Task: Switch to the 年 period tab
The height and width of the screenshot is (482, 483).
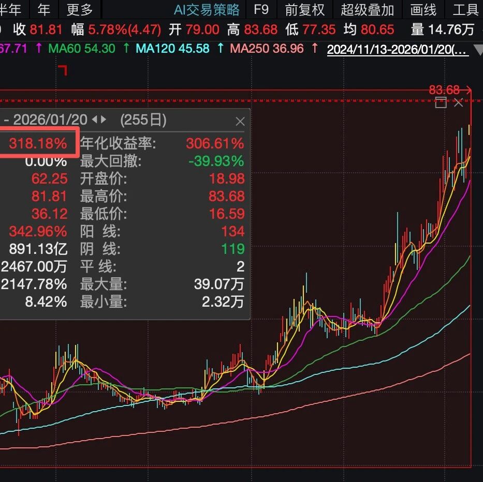Action: [45, 9]
